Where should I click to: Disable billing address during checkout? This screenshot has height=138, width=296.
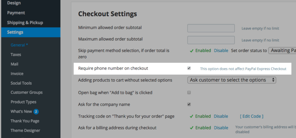221,128
